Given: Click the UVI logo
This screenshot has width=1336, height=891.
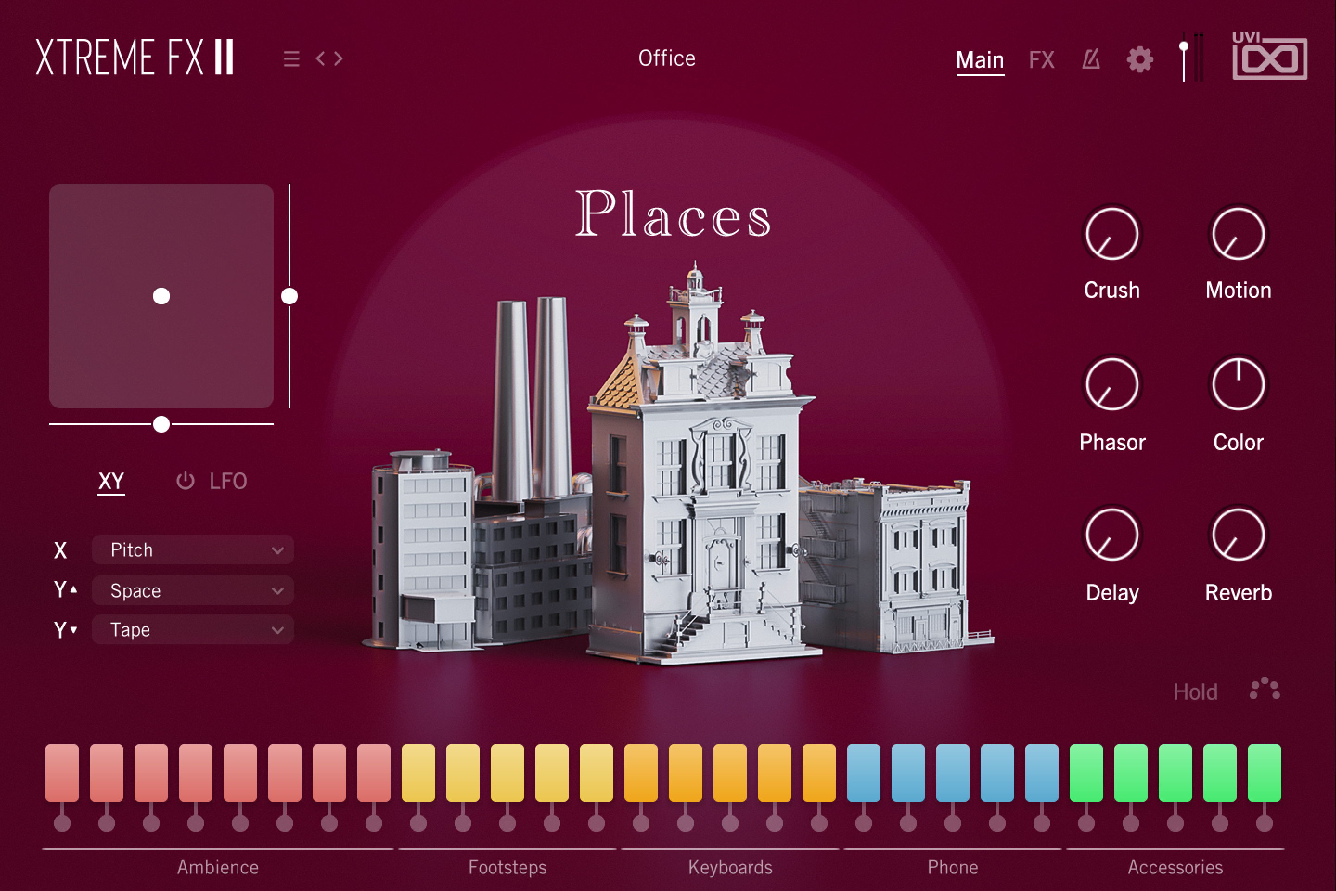Looking at the screenshot, I should (x=1270, y=55).
